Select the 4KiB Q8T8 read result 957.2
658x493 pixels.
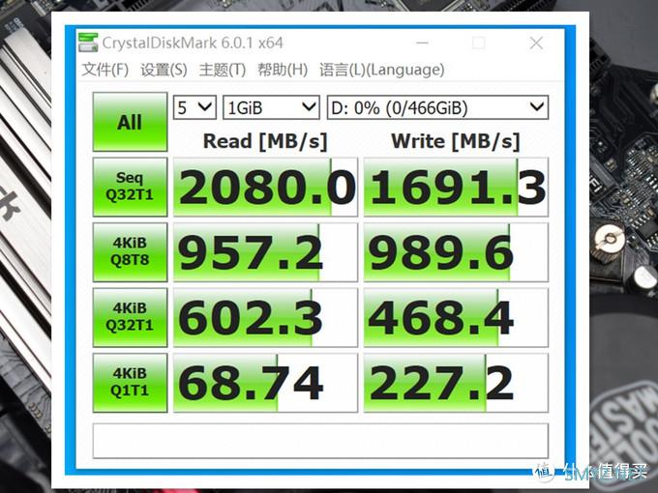pos(266,252)
